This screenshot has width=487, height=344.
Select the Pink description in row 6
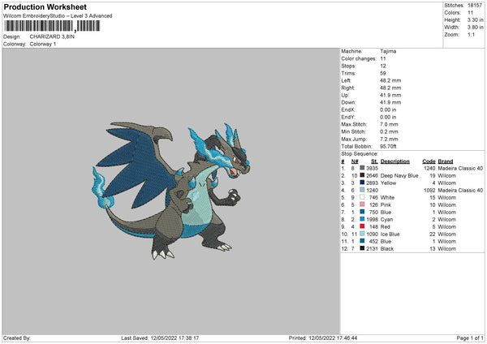click(386, 205)
